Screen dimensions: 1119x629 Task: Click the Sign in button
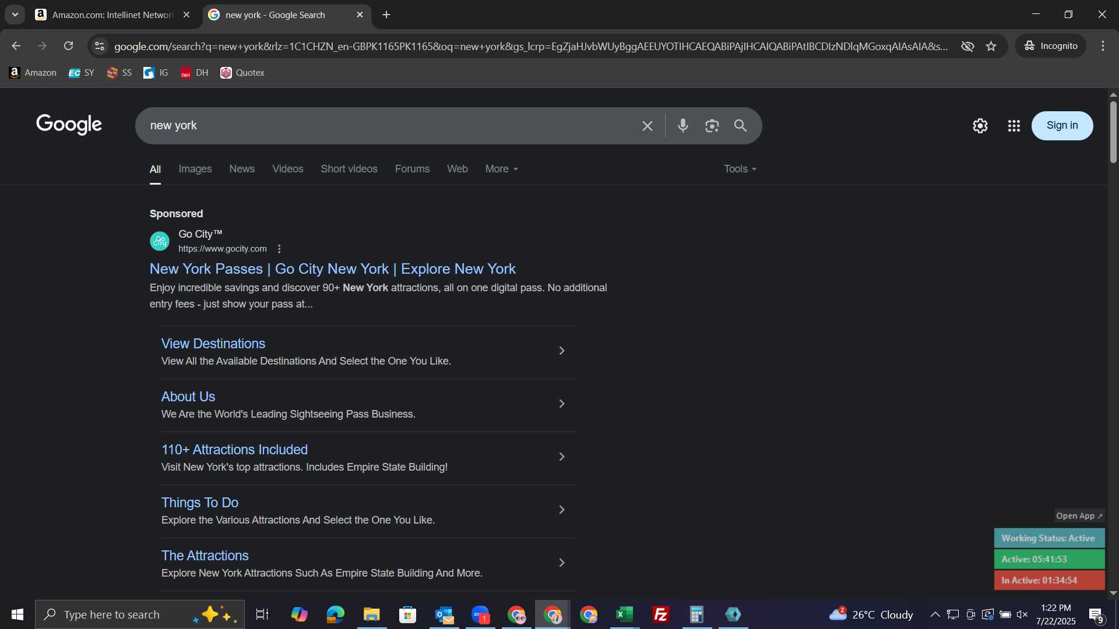[x=1062, y=126]
